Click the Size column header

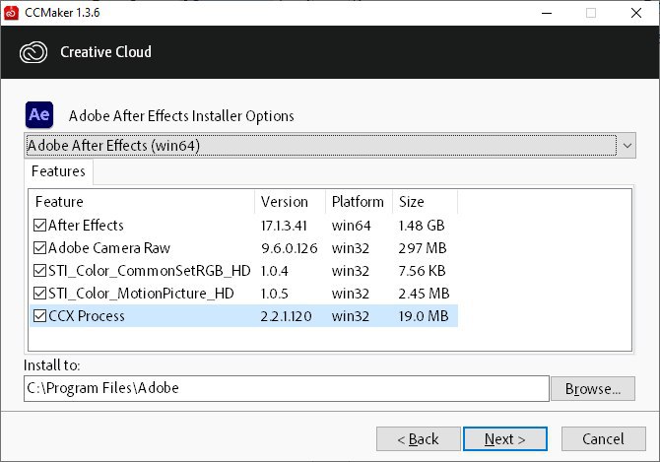click(x=426, y=202)
